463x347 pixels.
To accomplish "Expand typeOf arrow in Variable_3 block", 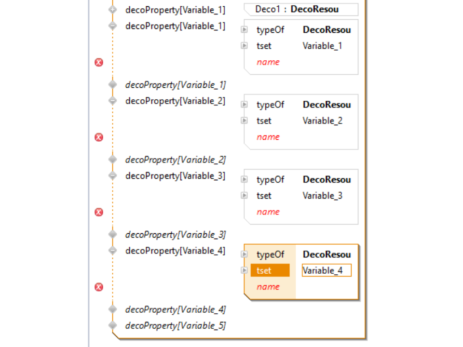I will coord(245,179).
